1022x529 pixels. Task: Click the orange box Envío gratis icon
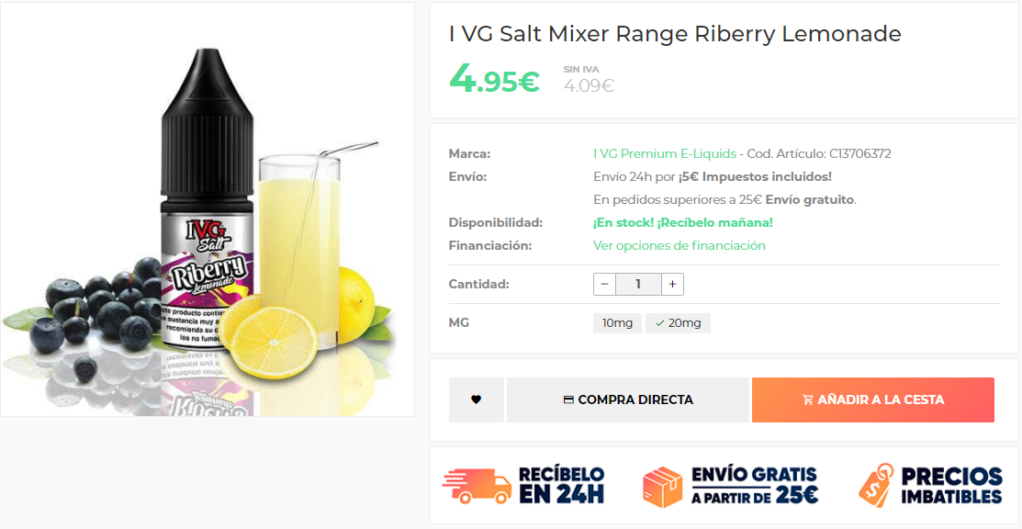pyautogui.click(x=662, y=487)
